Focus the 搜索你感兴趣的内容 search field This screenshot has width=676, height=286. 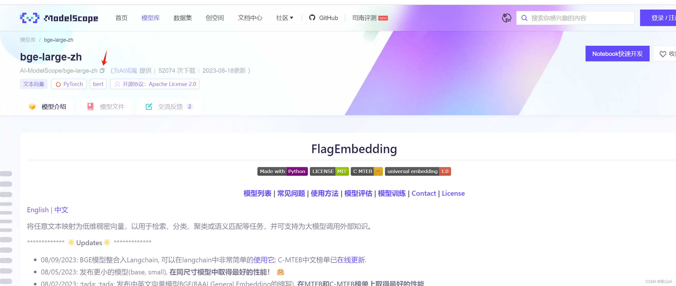point(575,18)
